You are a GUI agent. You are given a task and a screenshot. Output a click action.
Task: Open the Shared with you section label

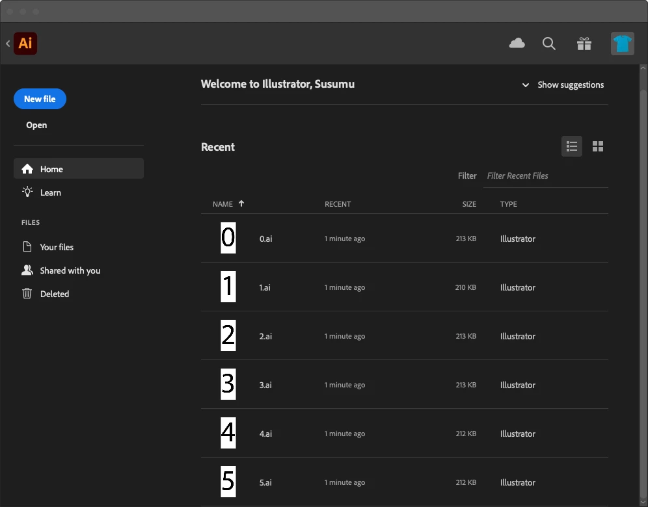click(70, 270)
